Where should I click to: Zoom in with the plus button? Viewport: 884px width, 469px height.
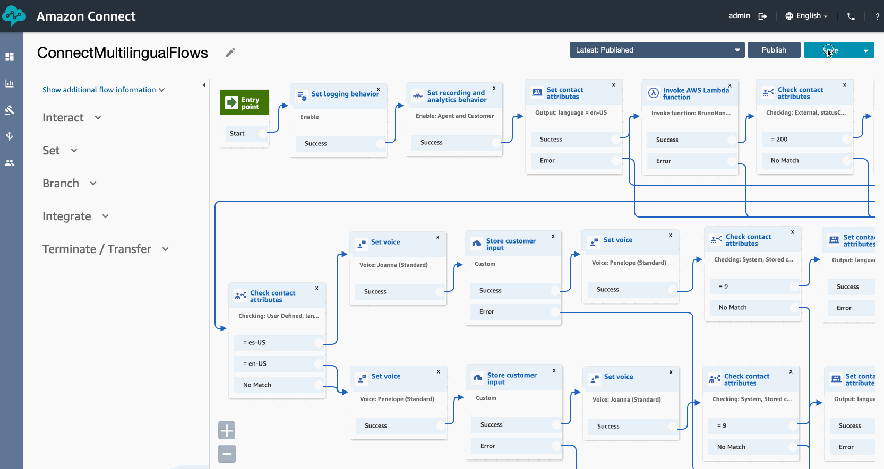tap(227, 430)
